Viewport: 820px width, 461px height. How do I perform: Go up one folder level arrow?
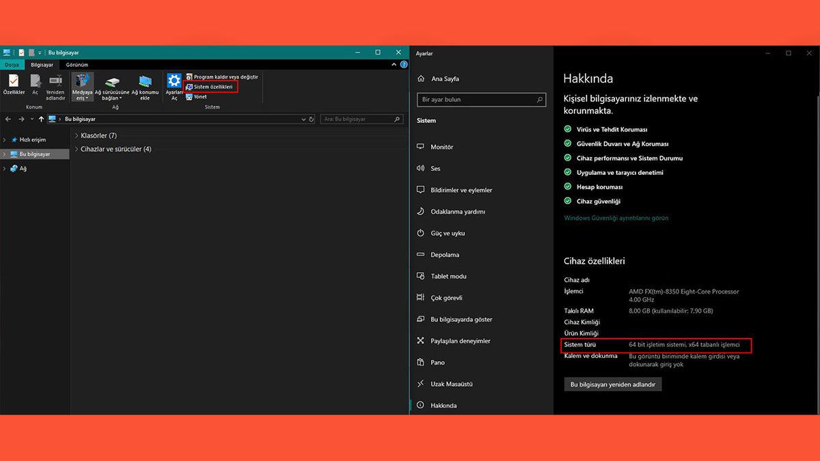click(x=41, y=119)
